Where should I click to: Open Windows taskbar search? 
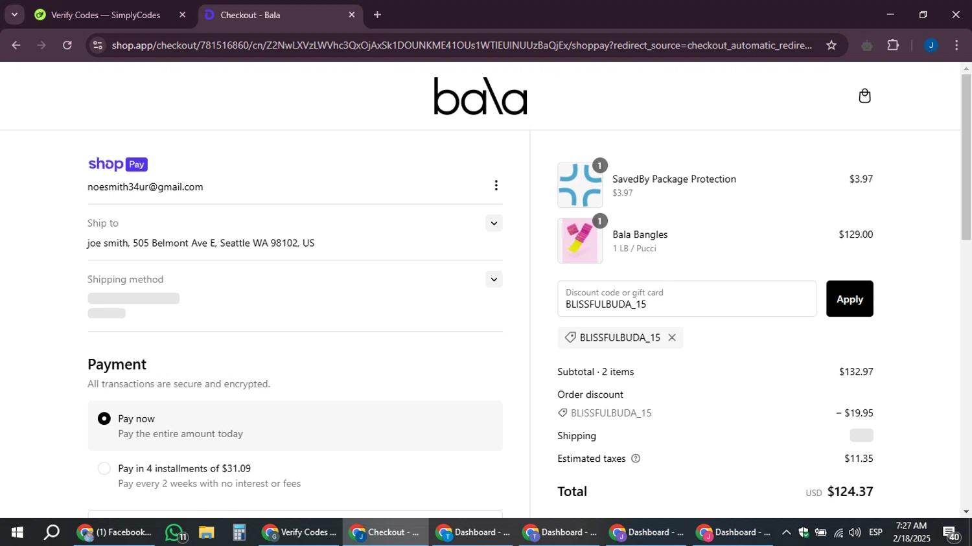pos(51,532)
